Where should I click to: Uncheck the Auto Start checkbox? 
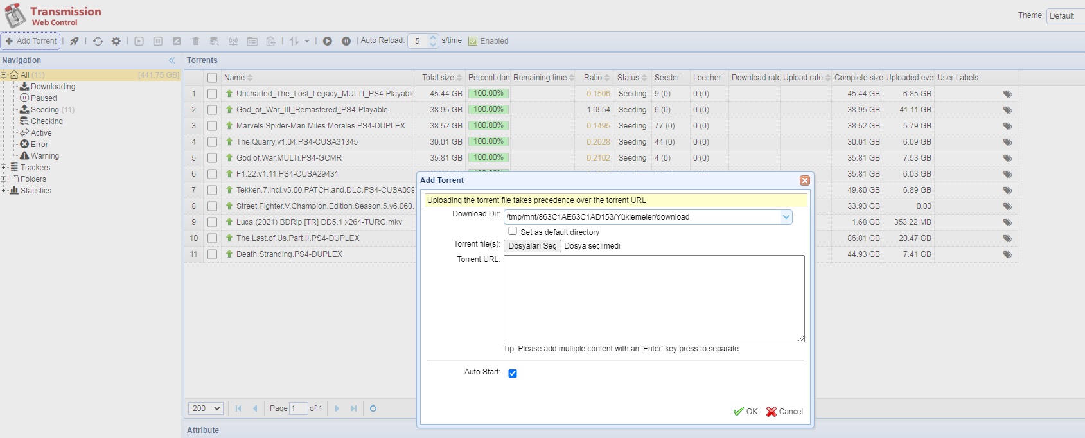point(513,373)
